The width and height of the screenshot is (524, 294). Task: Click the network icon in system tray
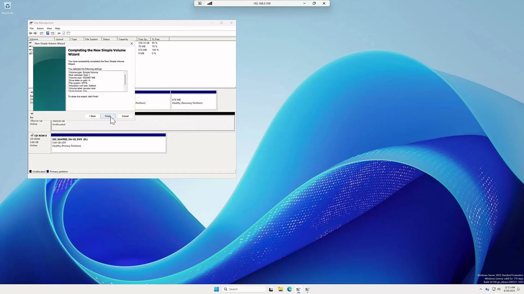(x=493, y=289)
